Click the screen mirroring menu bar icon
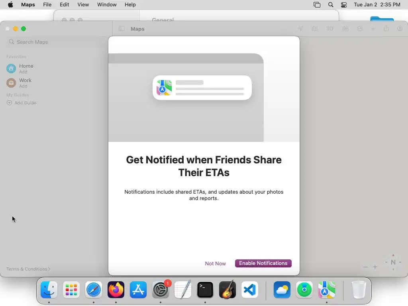 tap(317, 5)
